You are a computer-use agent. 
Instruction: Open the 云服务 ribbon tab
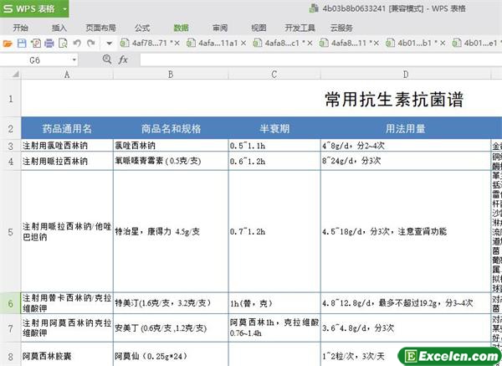click(341, 28)
